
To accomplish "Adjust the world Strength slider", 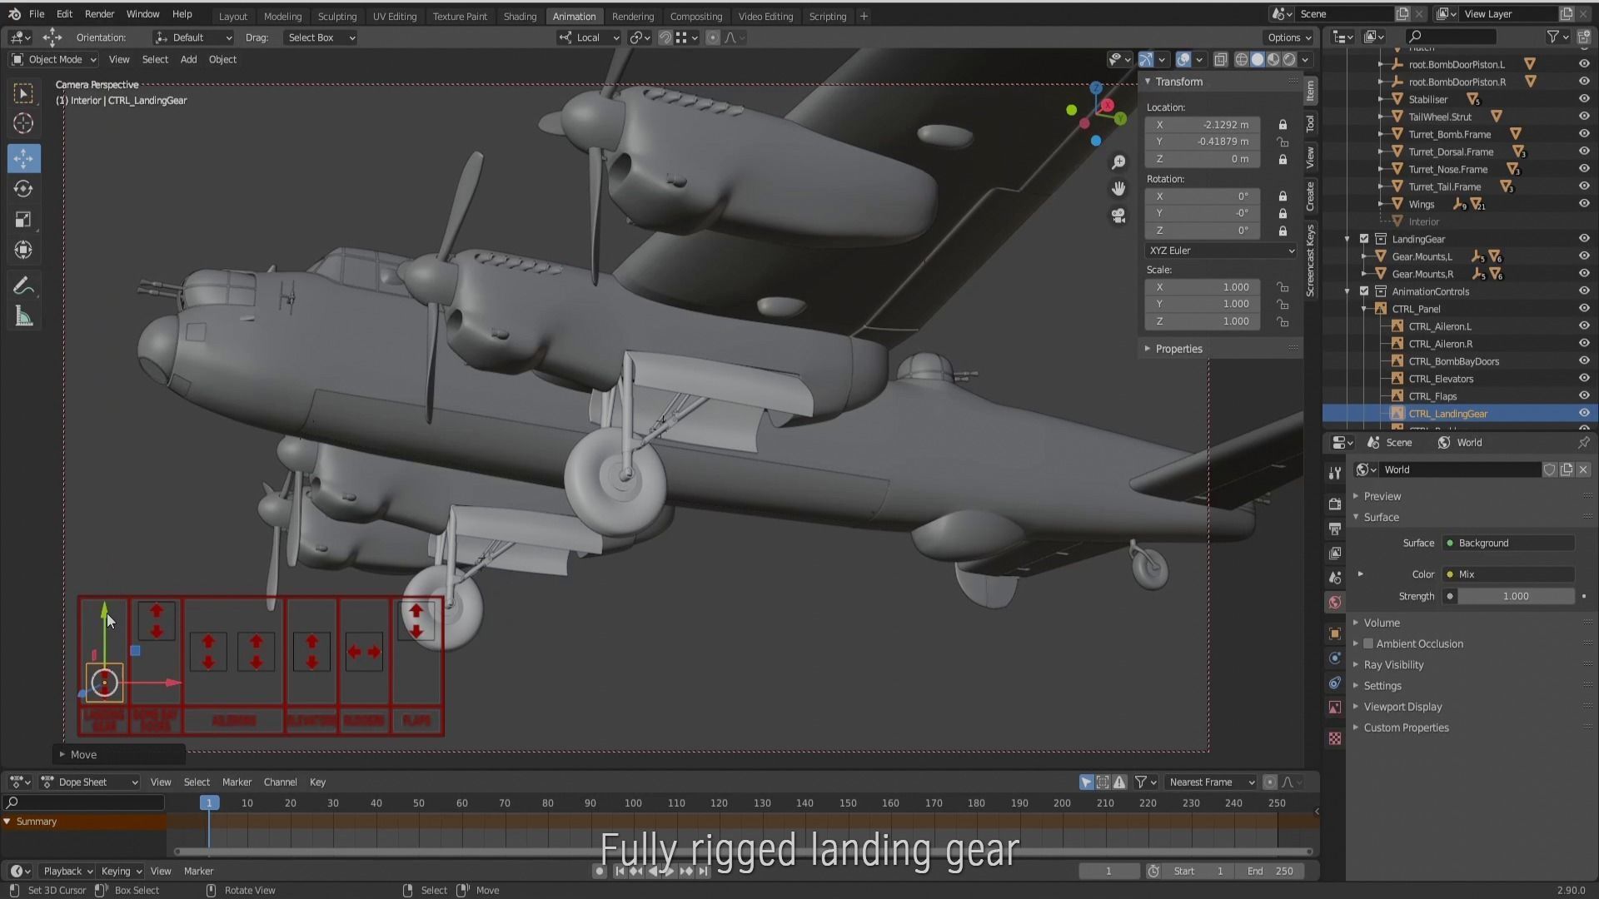I will click(1515, 597).
